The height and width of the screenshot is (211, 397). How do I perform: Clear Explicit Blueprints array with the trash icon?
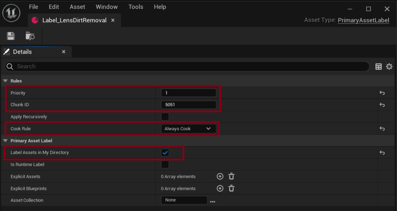coord(231,188)
